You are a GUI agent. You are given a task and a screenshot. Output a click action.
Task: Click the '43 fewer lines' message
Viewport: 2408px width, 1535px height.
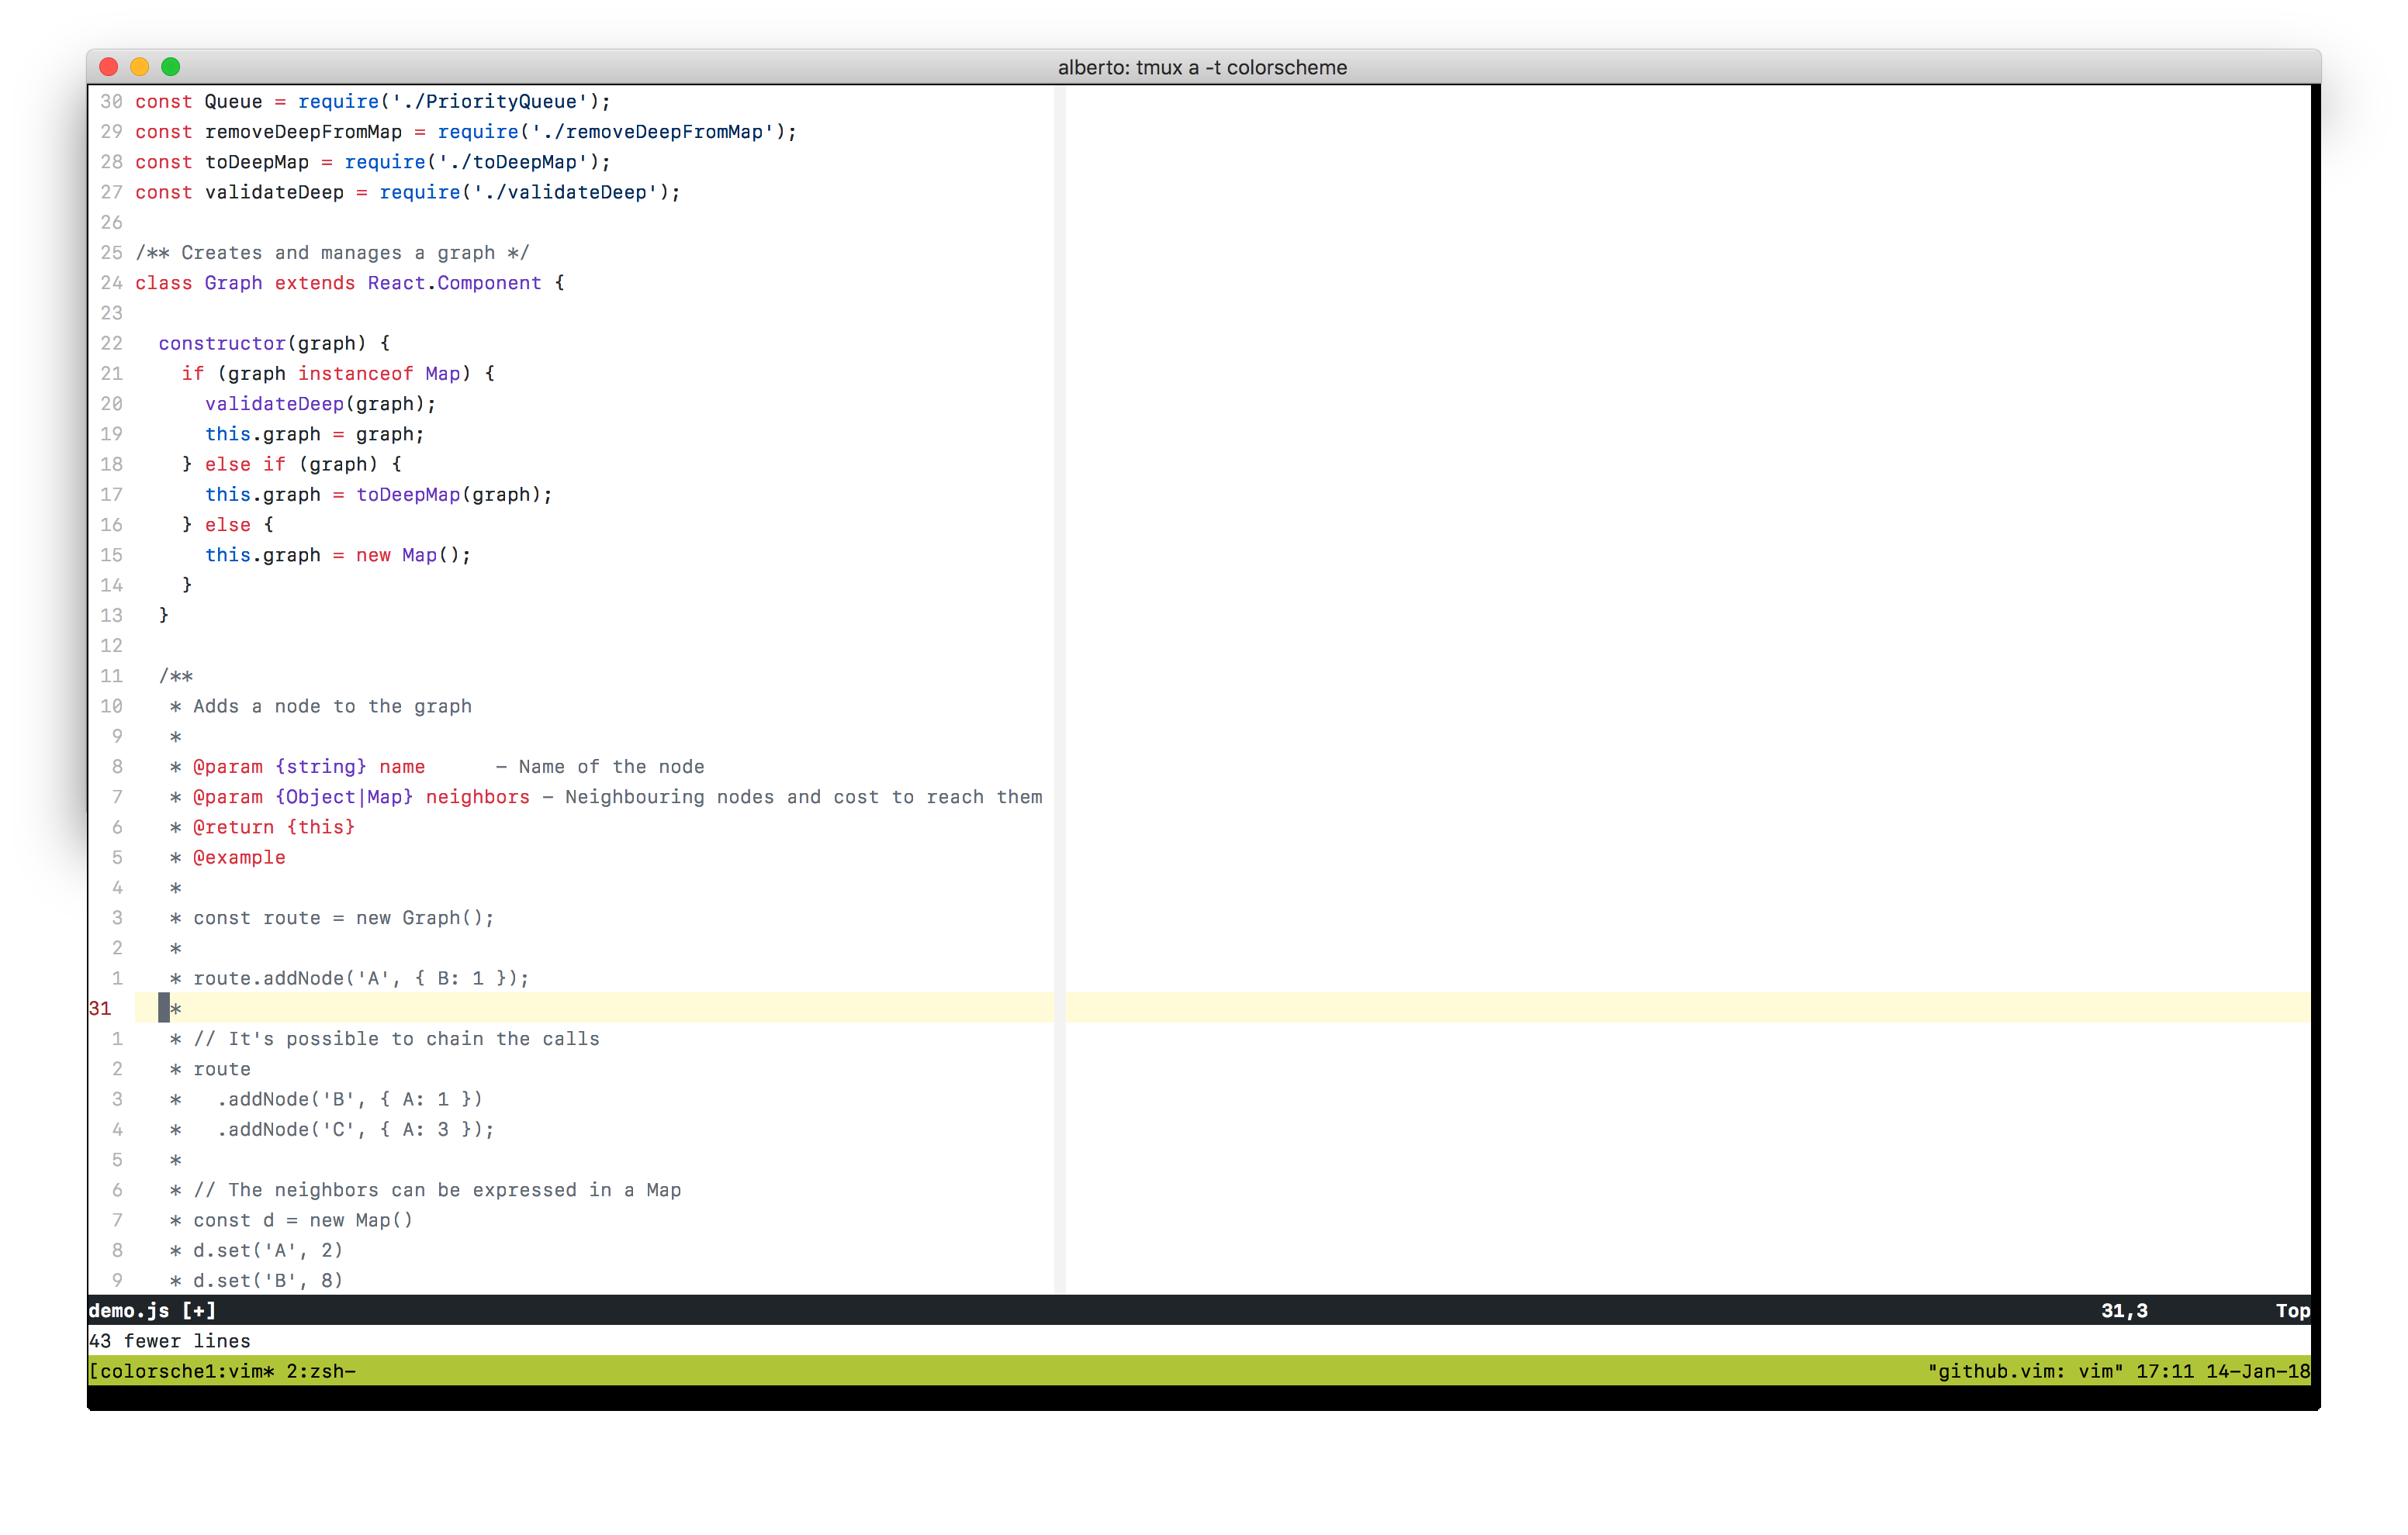pos(170,1341)
